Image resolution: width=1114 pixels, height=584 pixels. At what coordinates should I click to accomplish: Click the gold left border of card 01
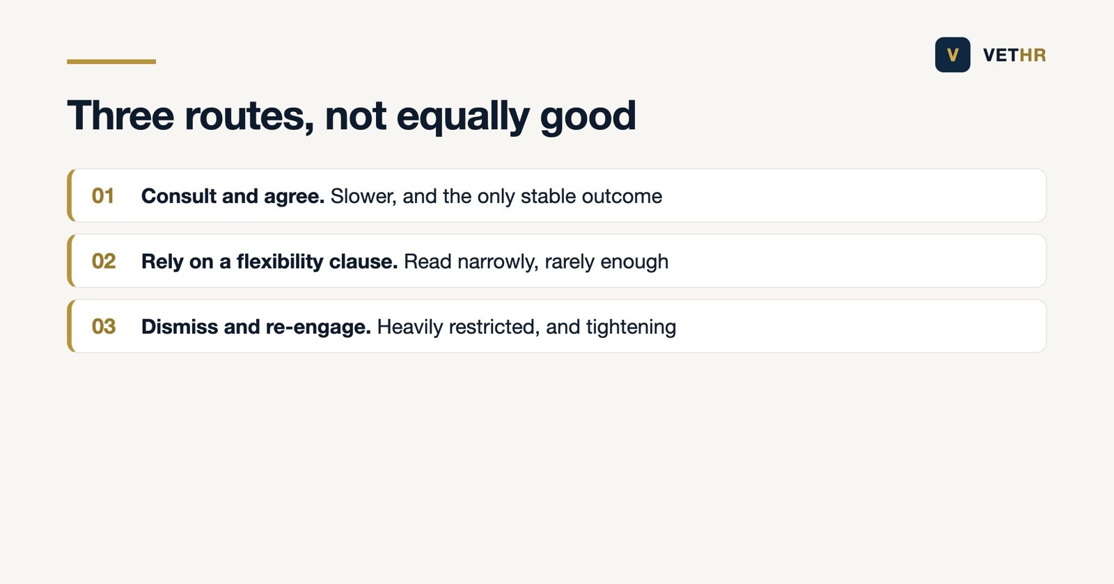coord(70,195)
